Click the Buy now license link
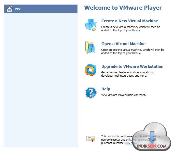Image resolution: width=171 pixels, height=151 pixels. coord(131,143)
